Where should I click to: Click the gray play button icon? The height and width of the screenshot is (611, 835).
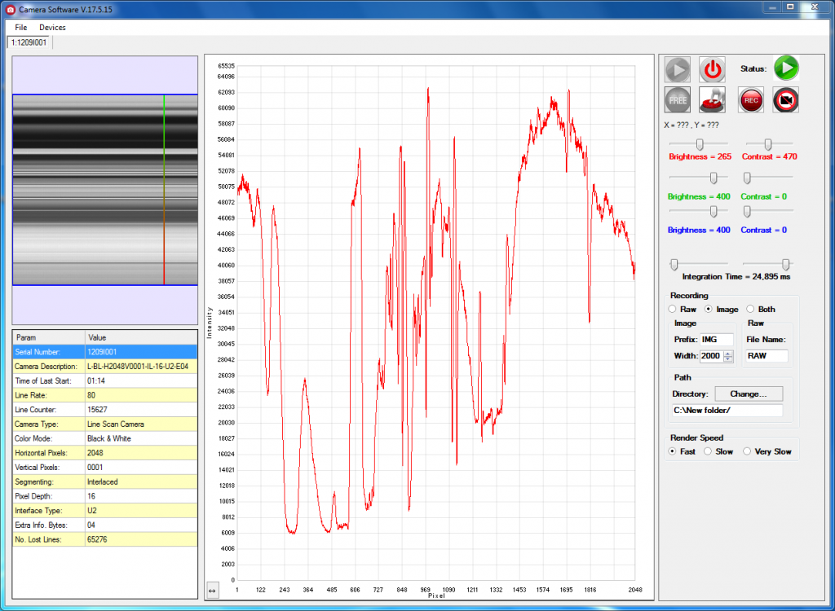(x=678, y=69)
